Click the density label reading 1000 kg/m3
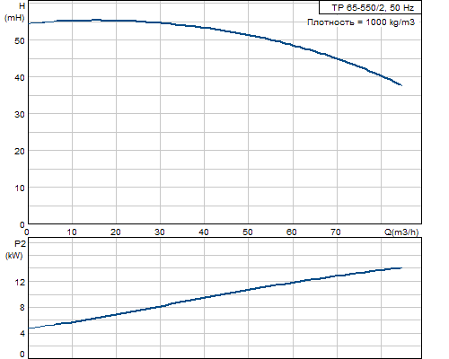 click(361, 22)
